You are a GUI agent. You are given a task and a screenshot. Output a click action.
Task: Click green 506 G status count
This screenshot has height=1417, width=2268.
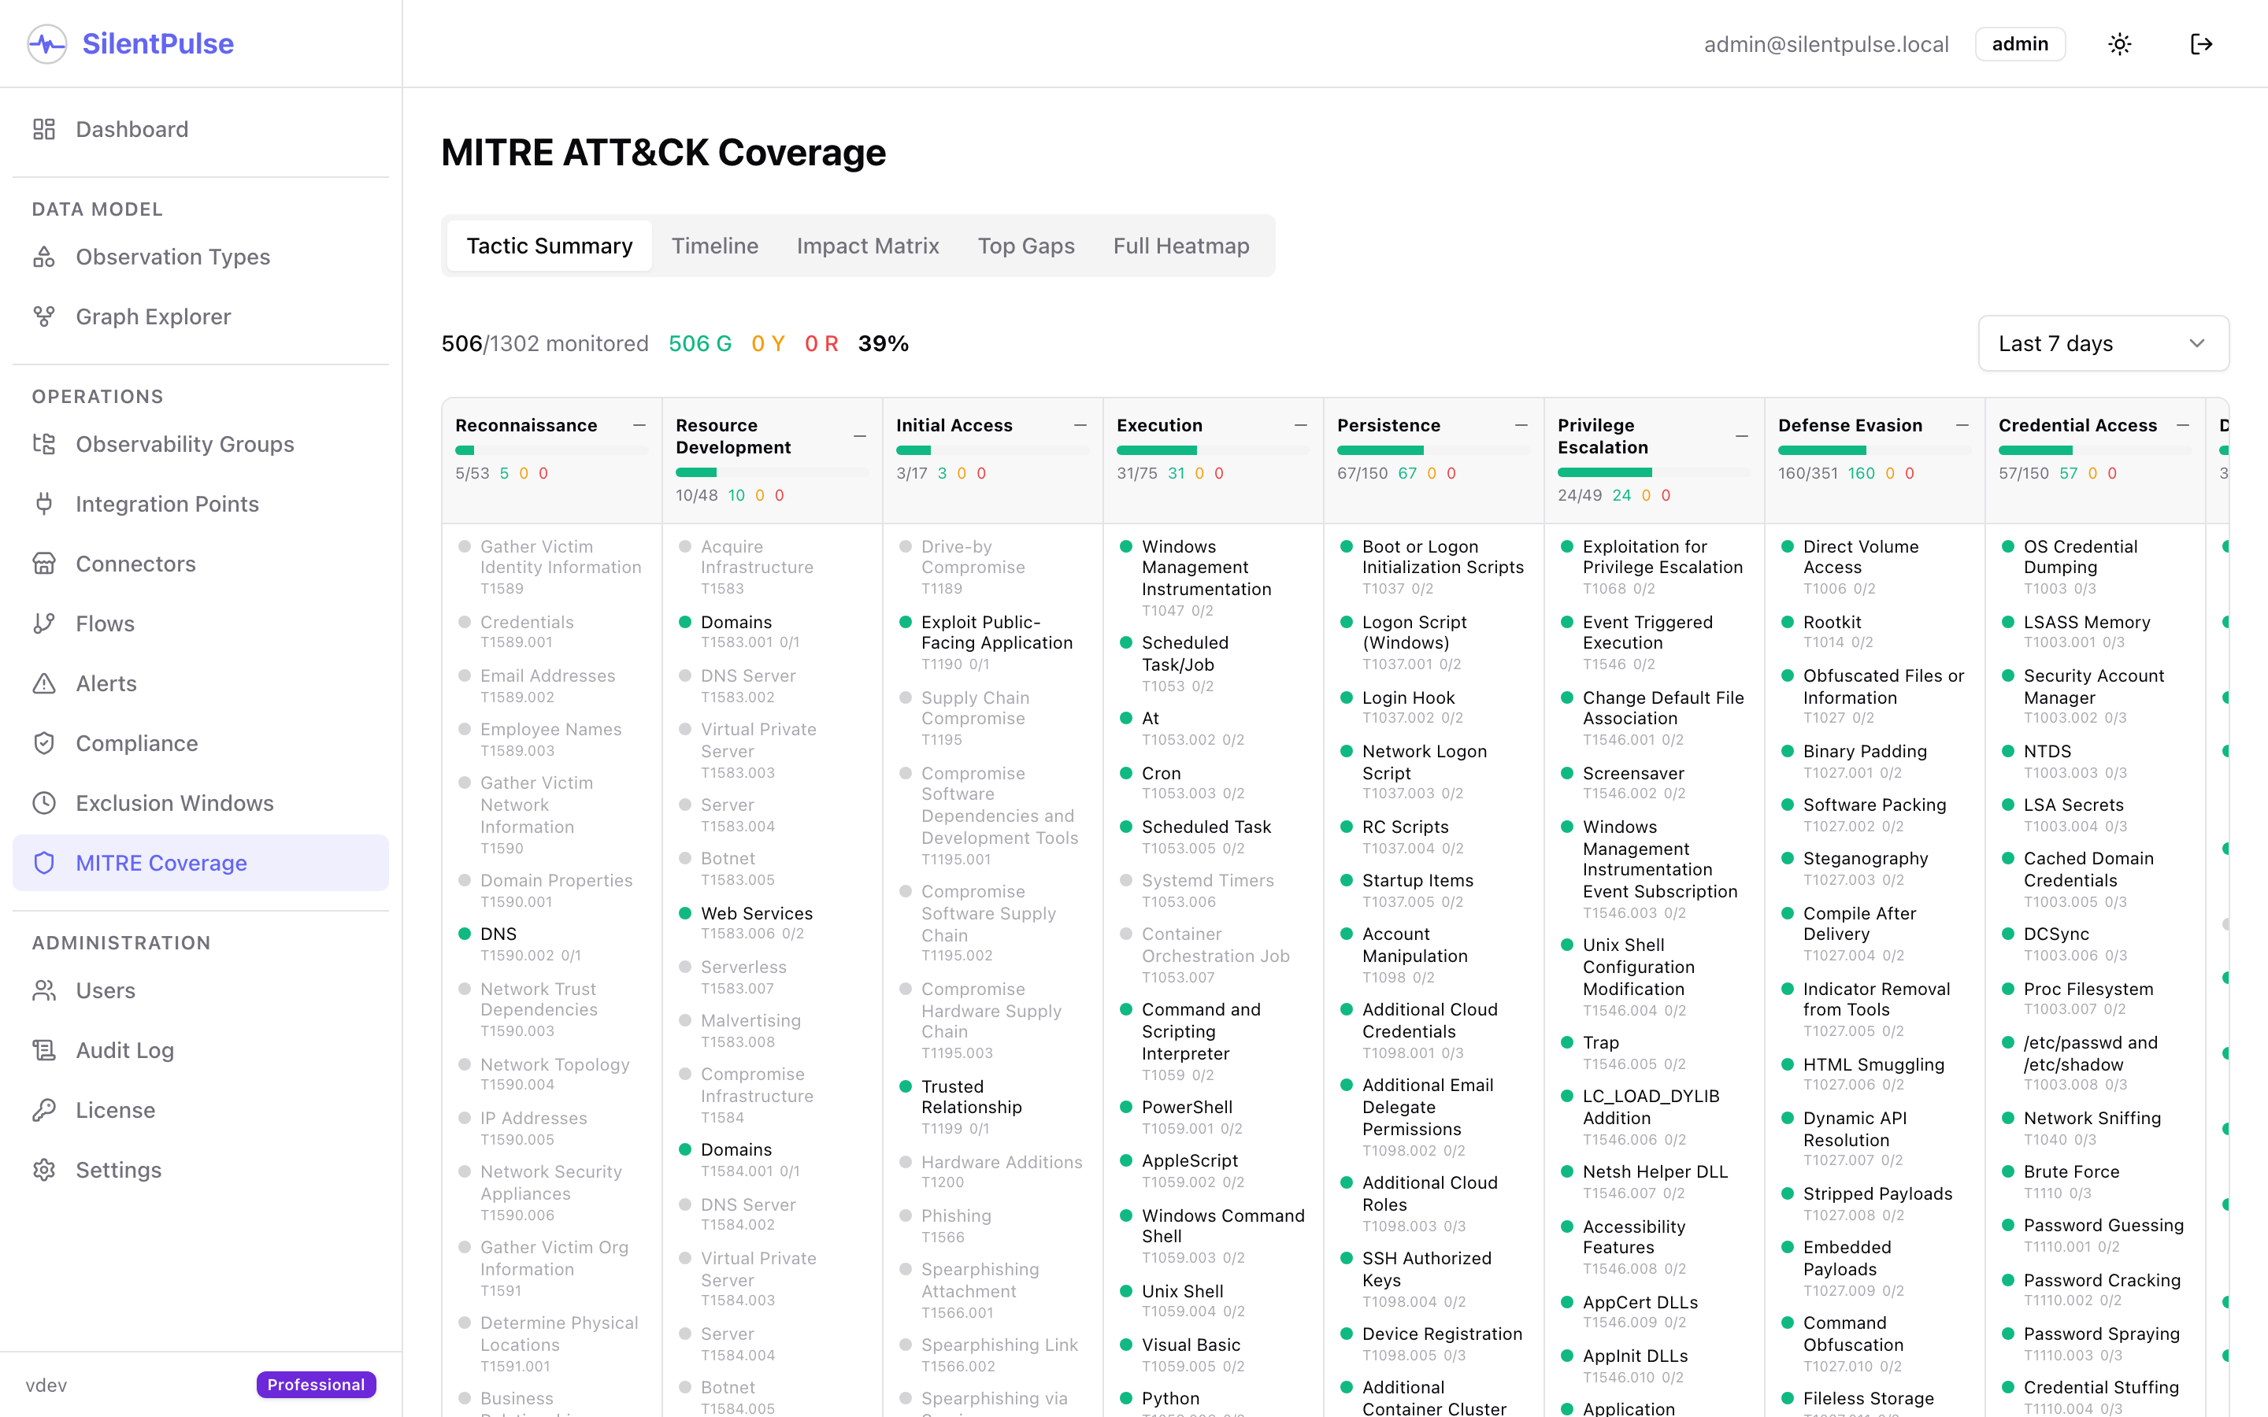[x=700, y=344]
